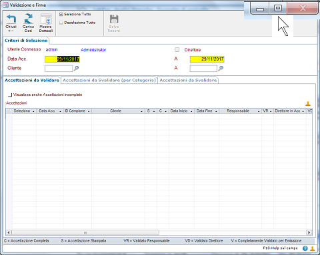Open the Data Inizio column dropdown
This screenshot has height=255, width=320.
point(191,111)
